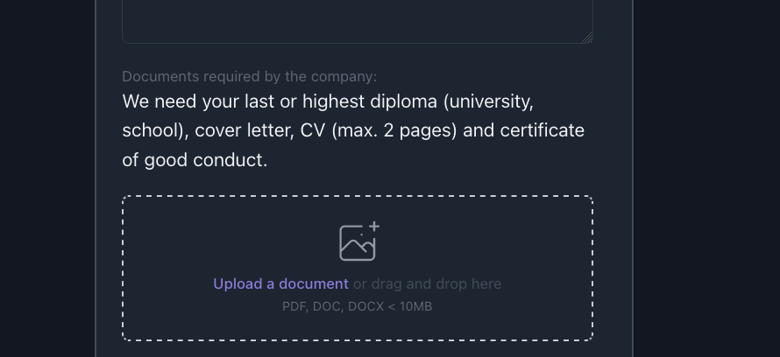Click the "PDF, DOC, DOCX < 10MB" hint
This screenshot has height=357, width=780.
coord(357,306)
